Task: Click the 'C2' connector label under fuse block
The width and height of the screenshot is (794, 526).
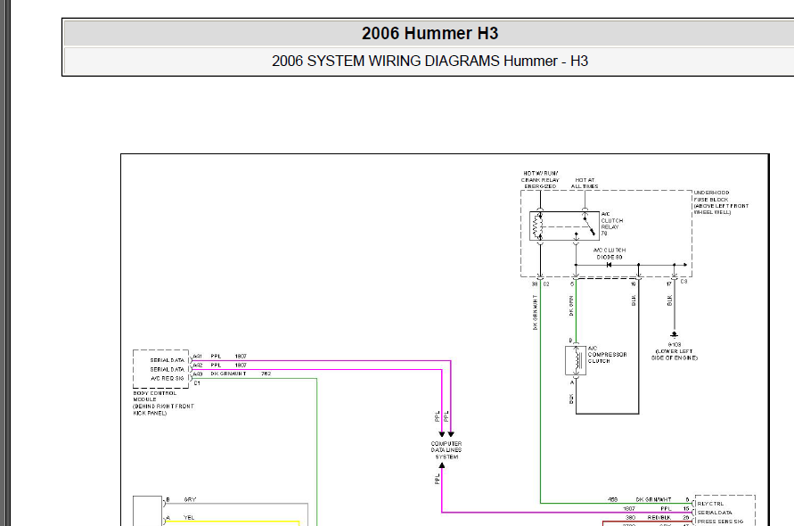Action: click(546, 284)
